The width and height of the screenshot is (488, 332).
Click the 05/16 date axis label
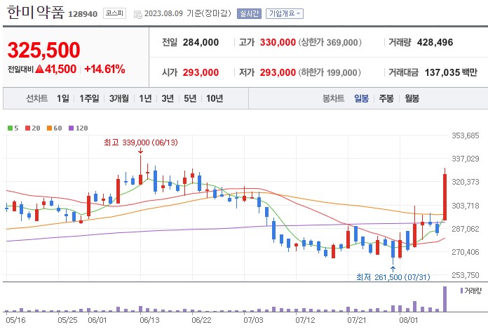tap(16, 320)
